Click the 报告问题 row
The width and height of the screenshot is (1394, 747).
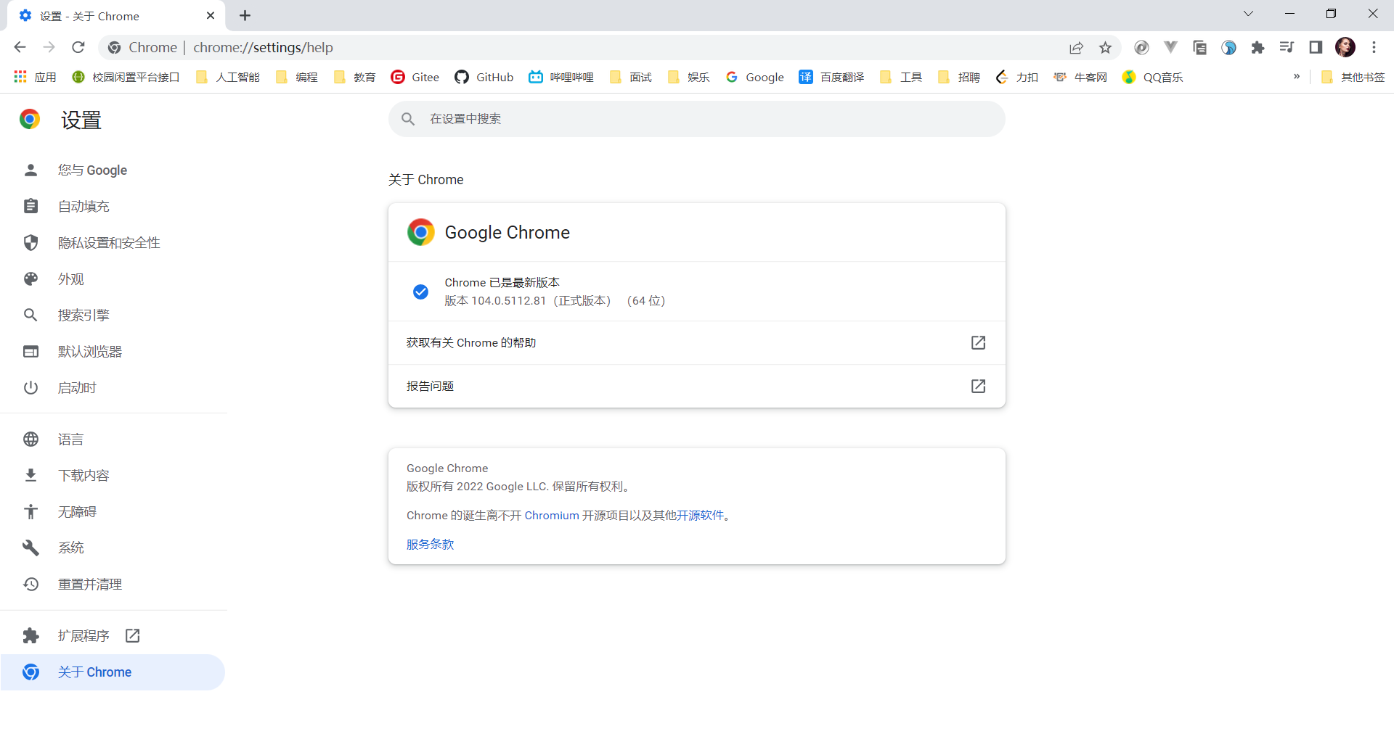[x=697, y=386]
